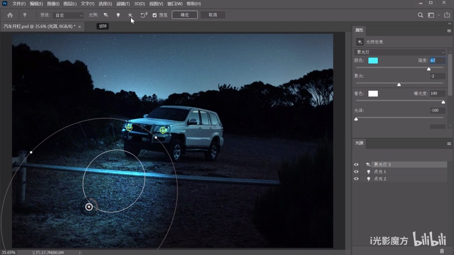Hide the 点光 2 light
Viewport: 454px width, 255px height.
[356, 179]
